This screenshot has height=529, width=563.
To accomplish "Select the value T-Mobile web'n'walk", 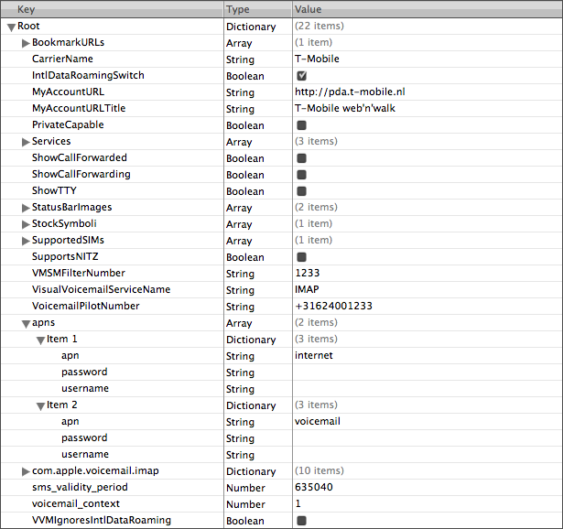I will tap(345, 108).
